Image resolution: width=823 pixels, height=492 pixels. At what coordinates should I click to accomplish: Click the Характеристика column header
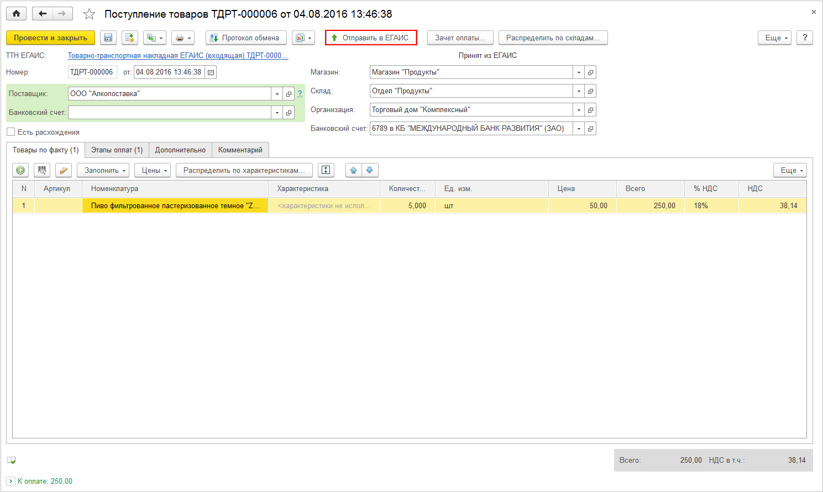[324, 189]
